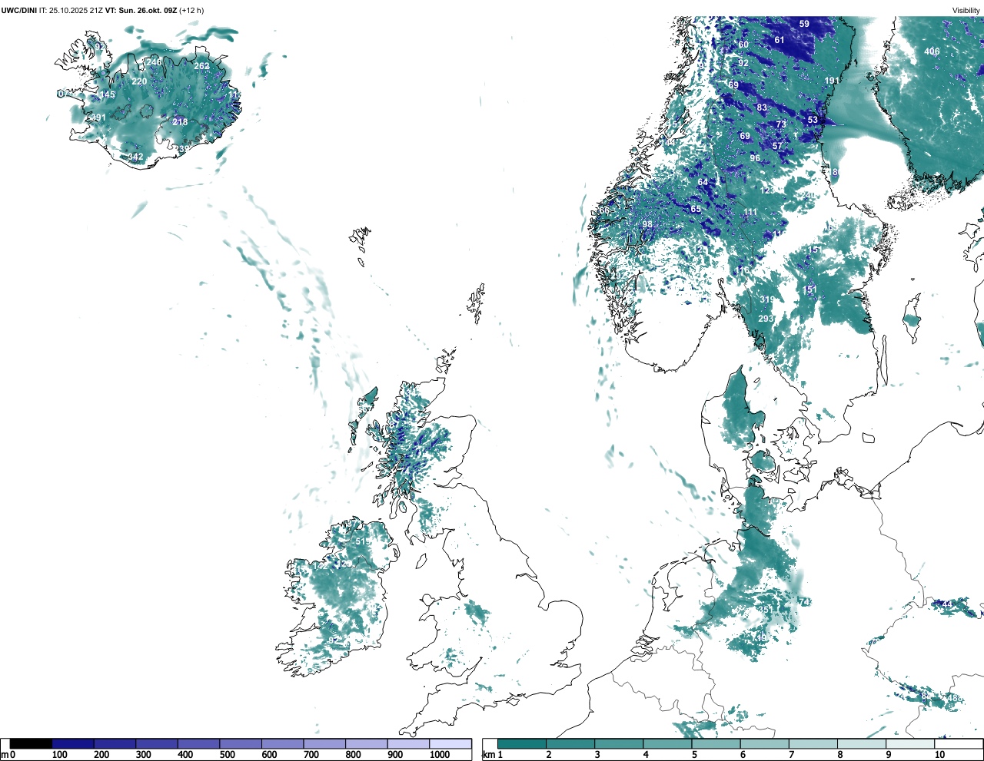Click the 98 value over southern Norway

tap(647, 224)
